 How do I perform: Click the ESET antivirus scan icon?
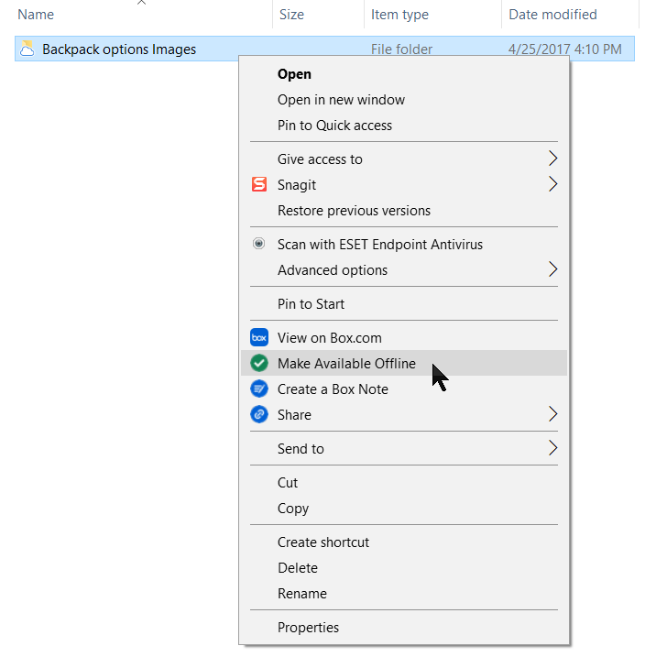coord(258,245)
